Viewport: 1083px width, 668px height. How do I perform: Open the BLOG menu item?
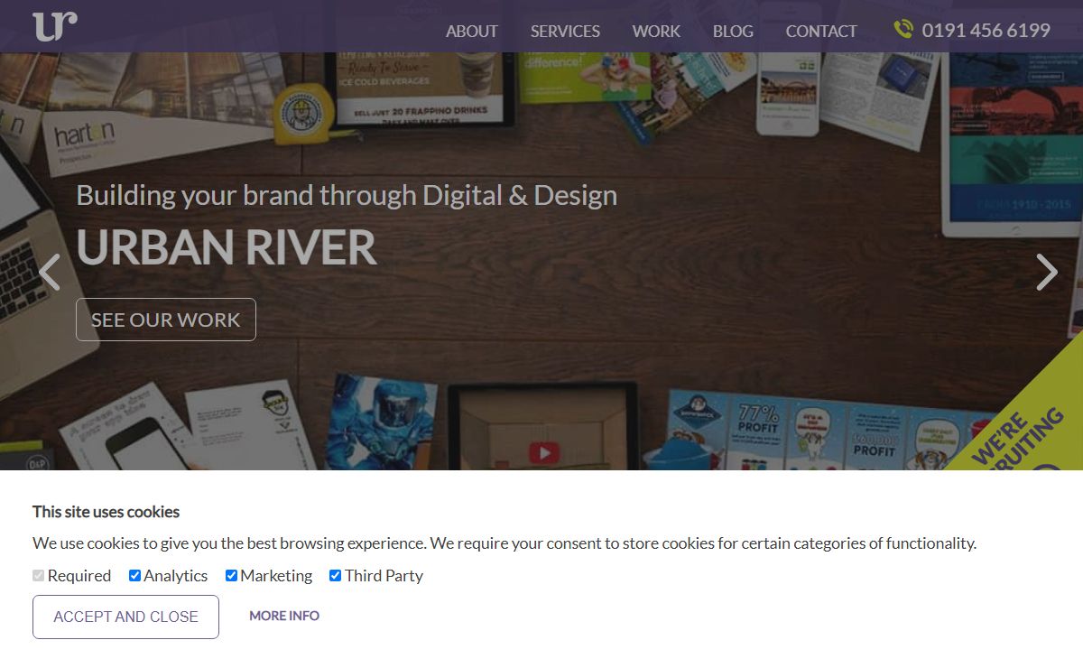click(x=733, y=31)
